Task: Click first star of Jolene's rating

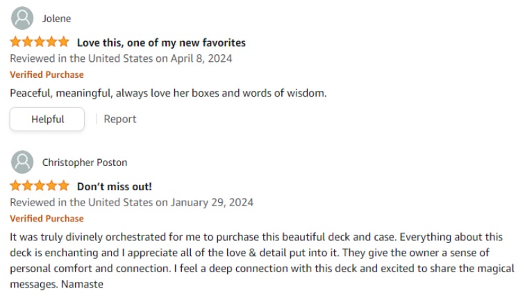Action: pyautogui.click(x=16, y=42)
